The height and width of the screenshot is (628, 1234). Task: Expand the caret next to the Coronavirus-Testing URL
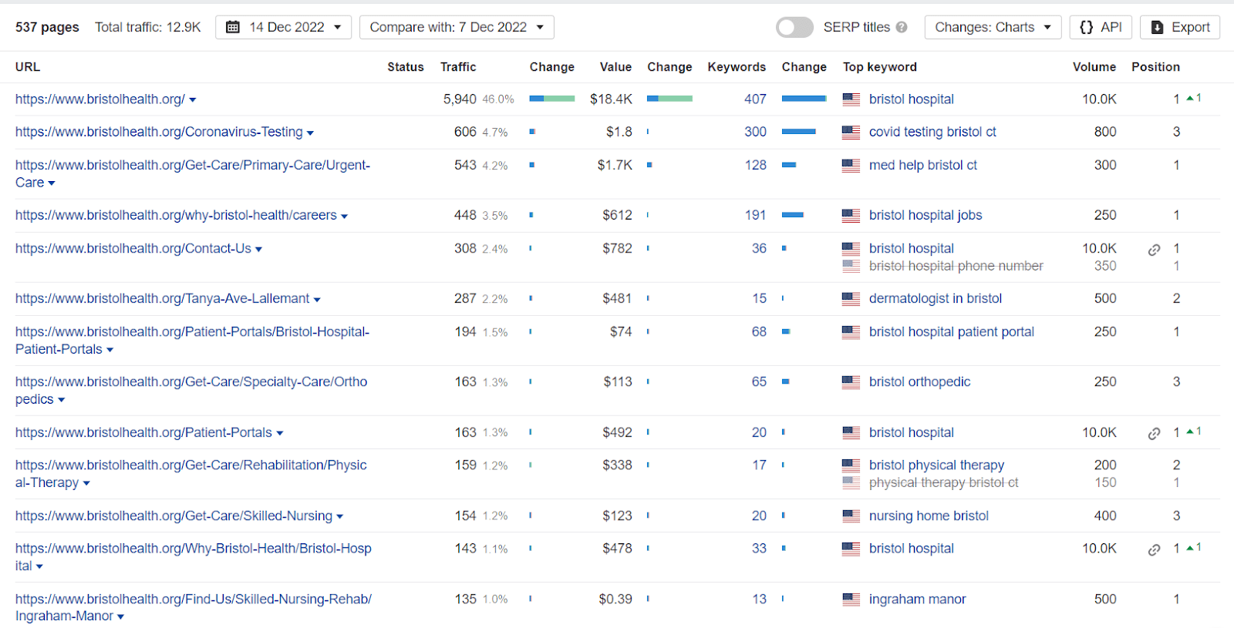click(x=310, y=133)
